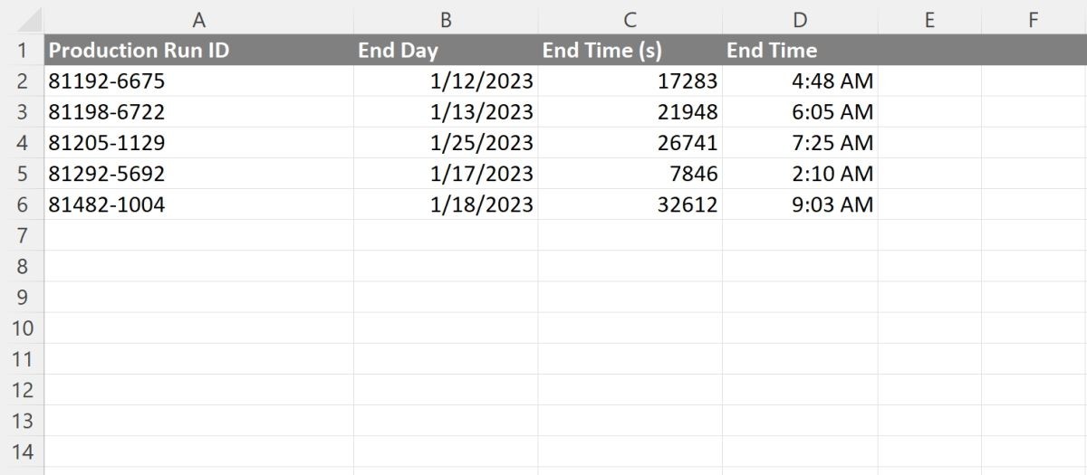The height and width of the screenshot is (475, 1087).
Task: Select cell with date 1/25/2023
Action: pos(446,143)
